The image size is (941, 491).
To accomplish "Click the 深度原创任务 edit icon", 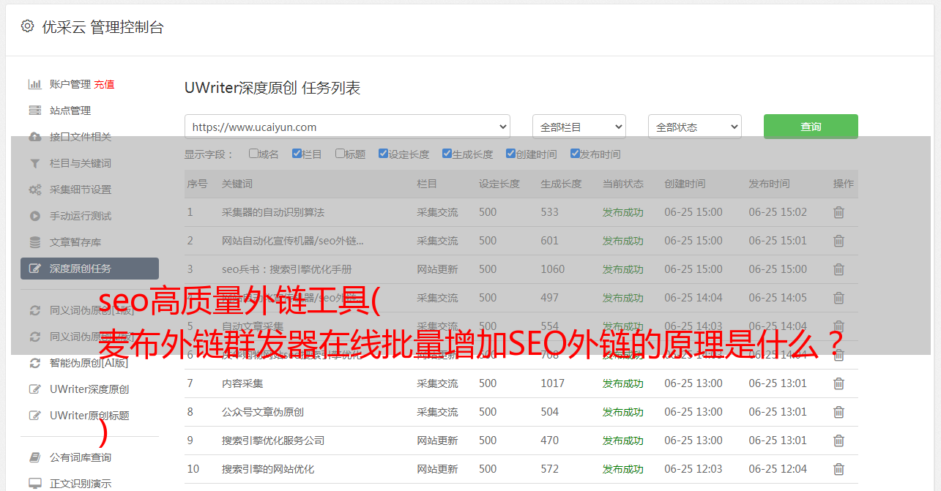I will [34, 269].
